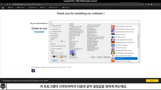
Task: Toggle the Google Chrome cache checkbox
Action: 88,29
